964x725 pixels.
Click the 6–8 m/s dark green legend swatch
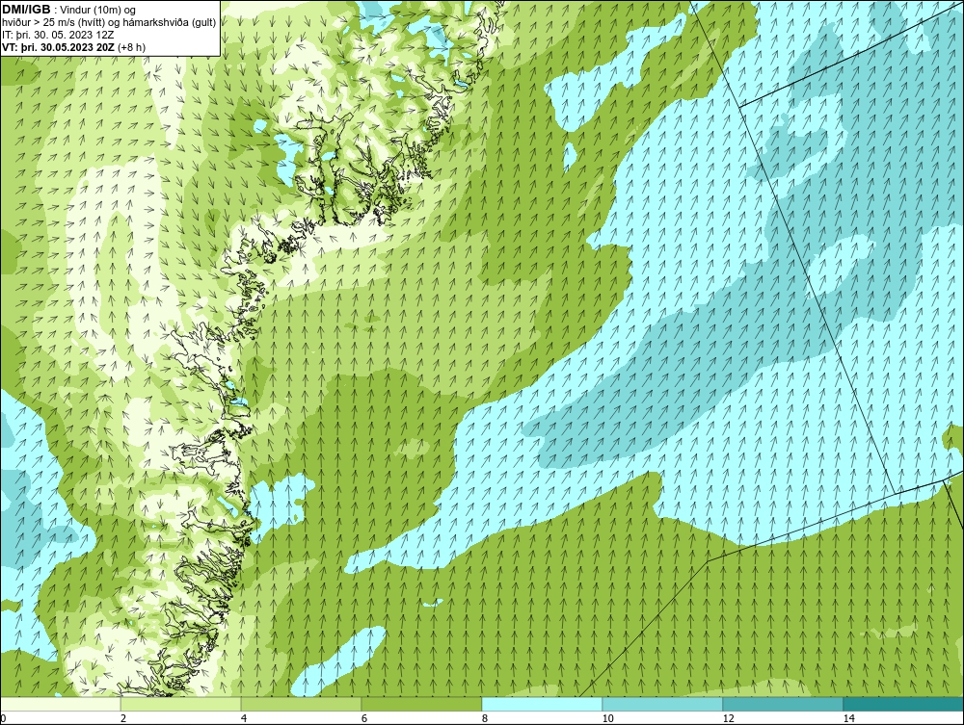422,704
